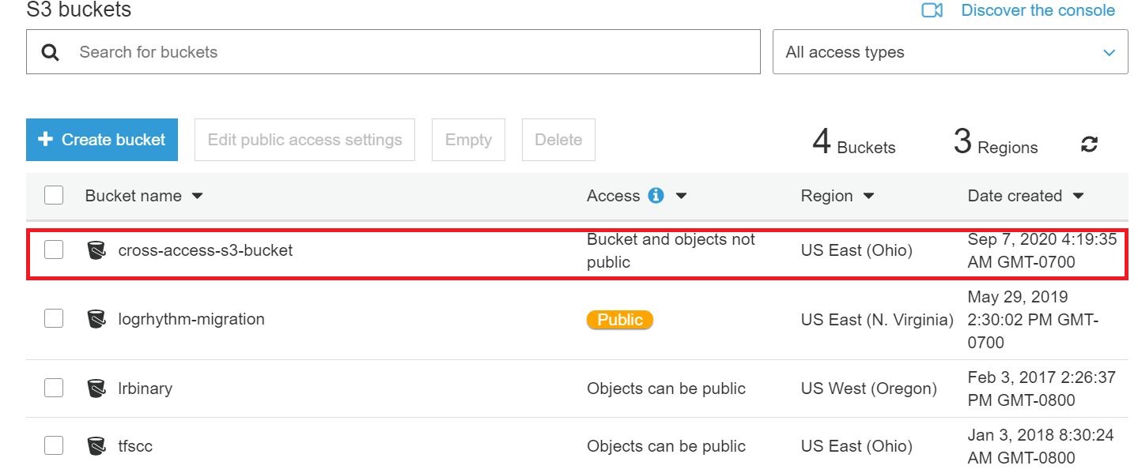Click the refresh buckets icon

1089,145
